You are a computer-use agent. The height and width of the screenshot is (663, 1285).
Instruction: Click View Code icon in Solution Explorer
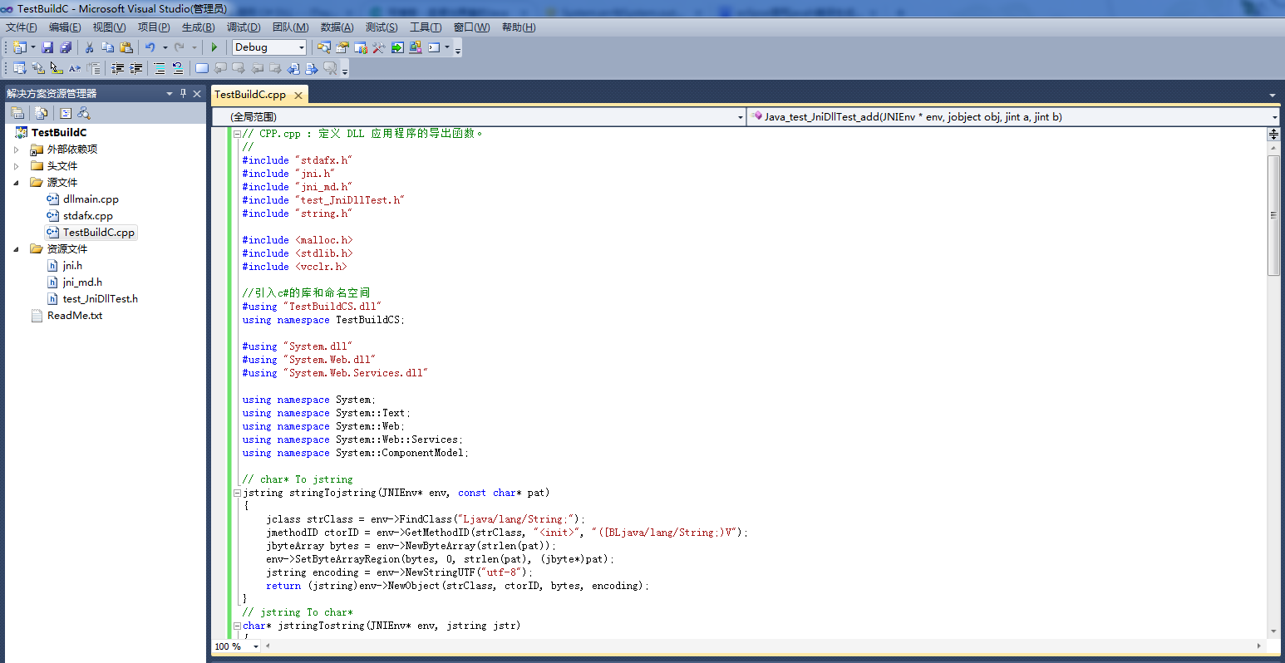click(x=66, y=113)
